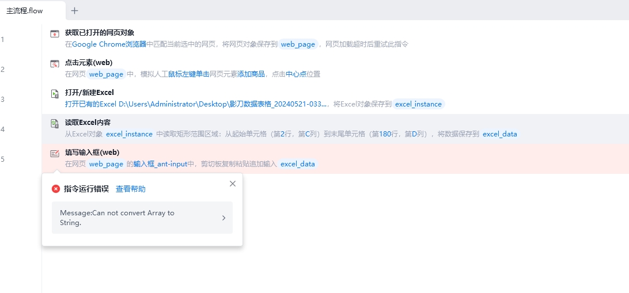The width and height of the screenshot is (629, 293).
Task: Click web_page variable in step 2
Action: coord(107,74)
